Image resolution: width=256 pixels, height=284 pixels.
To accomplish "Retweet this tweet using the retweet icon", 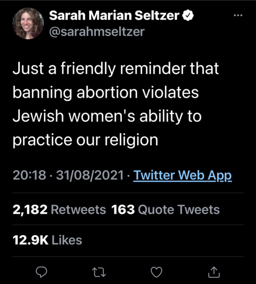I will point(99,272).
